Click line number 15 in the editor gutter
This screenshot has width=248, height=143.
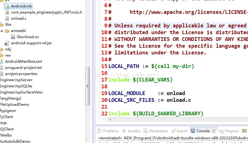[104, 66]
